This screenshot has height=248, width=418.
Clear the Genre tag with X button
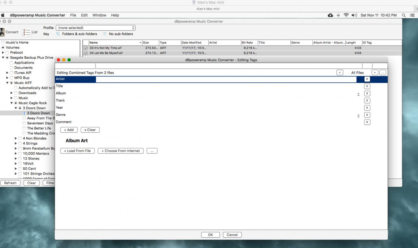point(367,115)
